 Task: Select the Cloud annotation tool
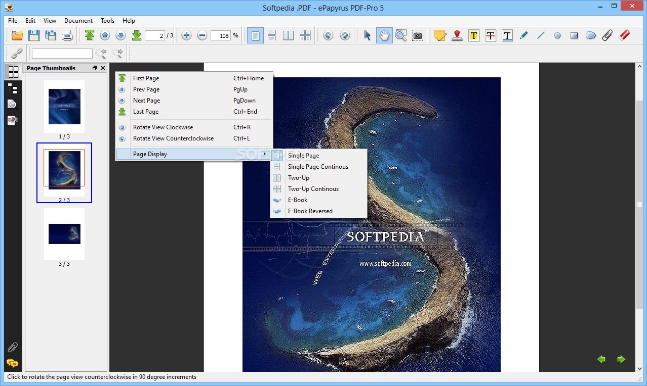[591, 35]
